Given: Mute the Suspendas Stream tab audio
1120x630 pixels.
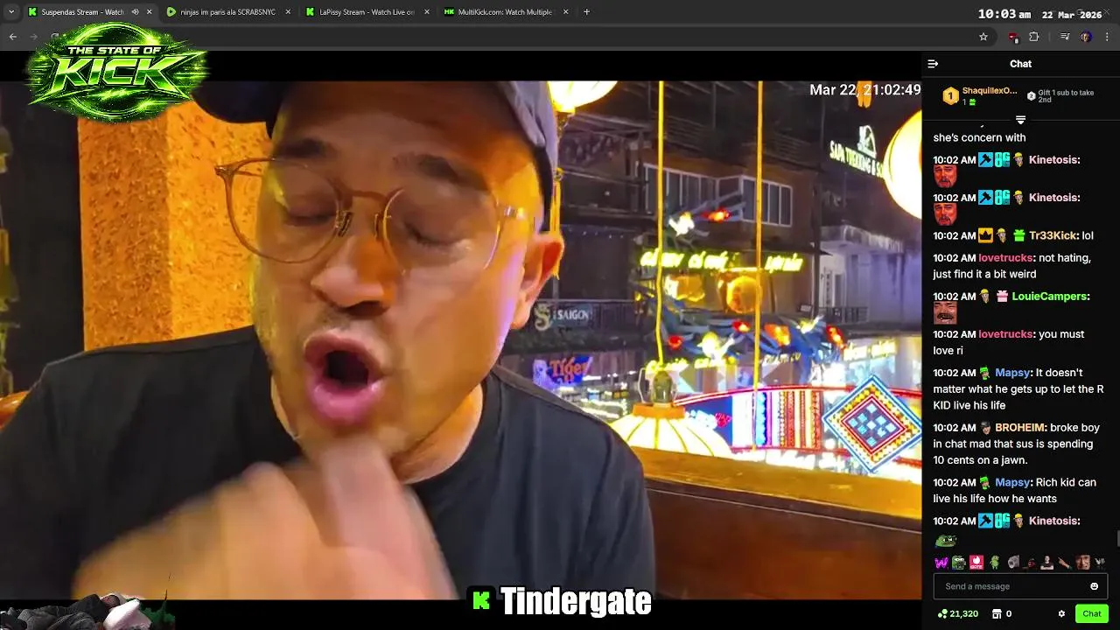Looking at the screenshot, I should point(136,12).
